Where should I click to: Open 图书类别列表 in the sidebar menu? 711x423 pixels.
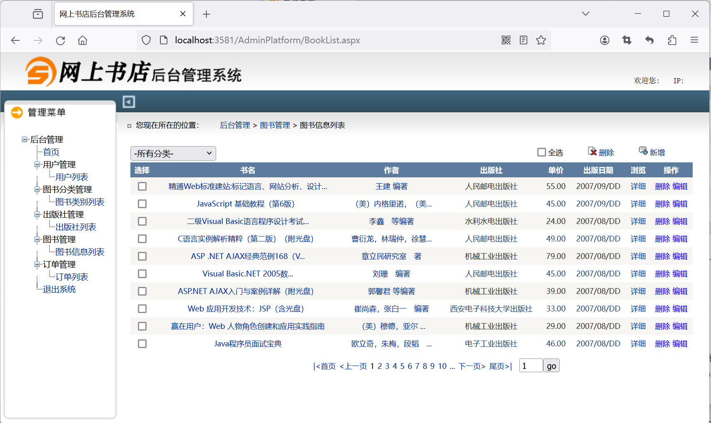(x=80, y=202)
